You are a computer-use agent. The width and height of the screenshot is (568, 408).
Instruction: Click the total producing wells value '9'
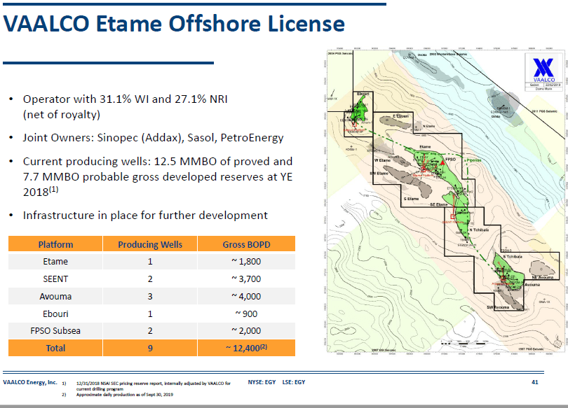tap(150, 348)
